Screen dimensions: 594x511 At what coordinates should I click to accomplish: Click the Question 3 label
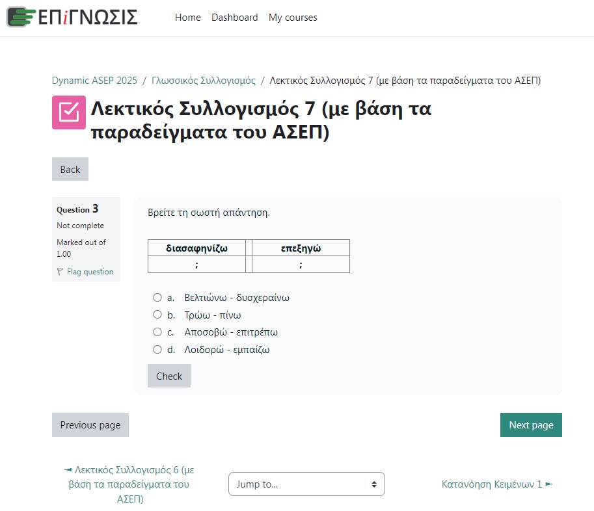77,209
